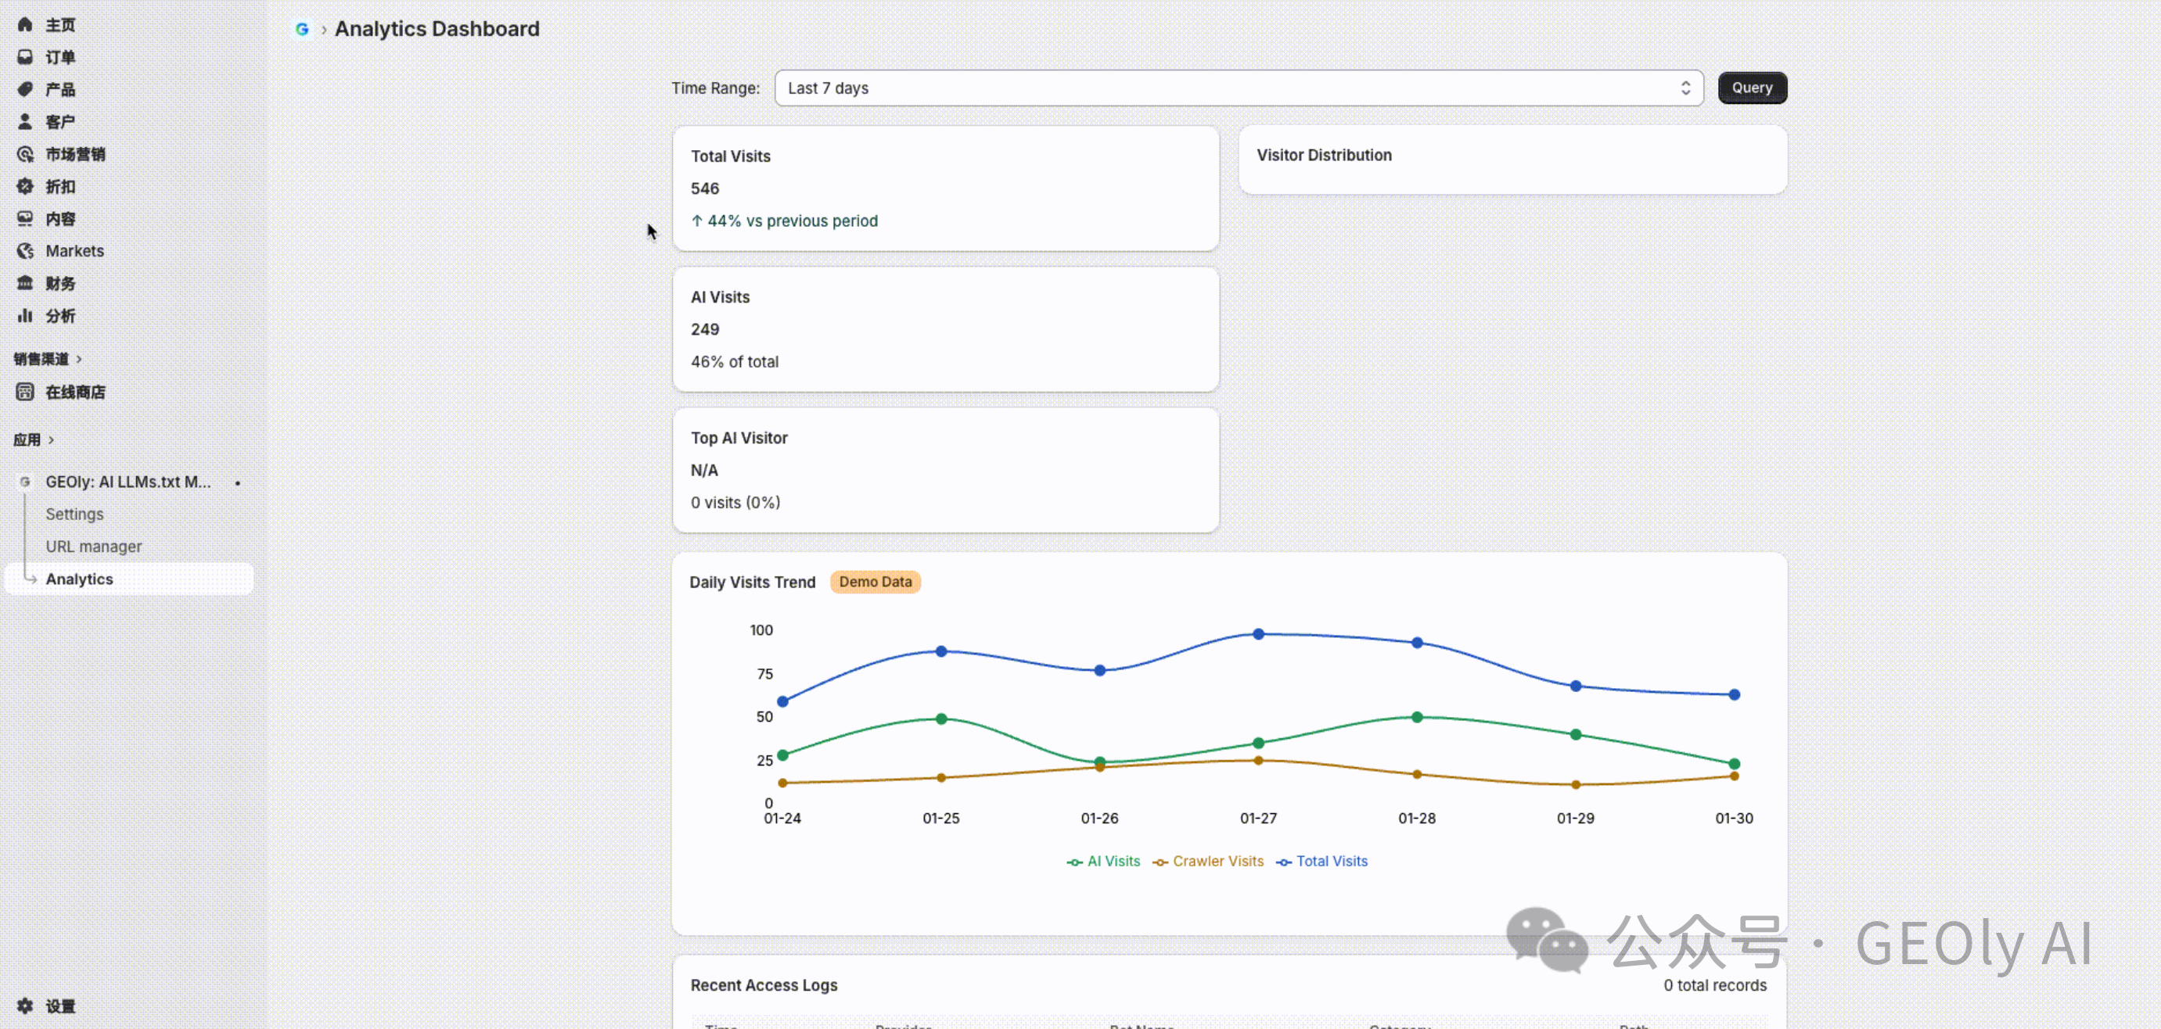Click the bank icon beside 财务
The height and width of the screenshot is (1029, 2161).
[25, 284]
